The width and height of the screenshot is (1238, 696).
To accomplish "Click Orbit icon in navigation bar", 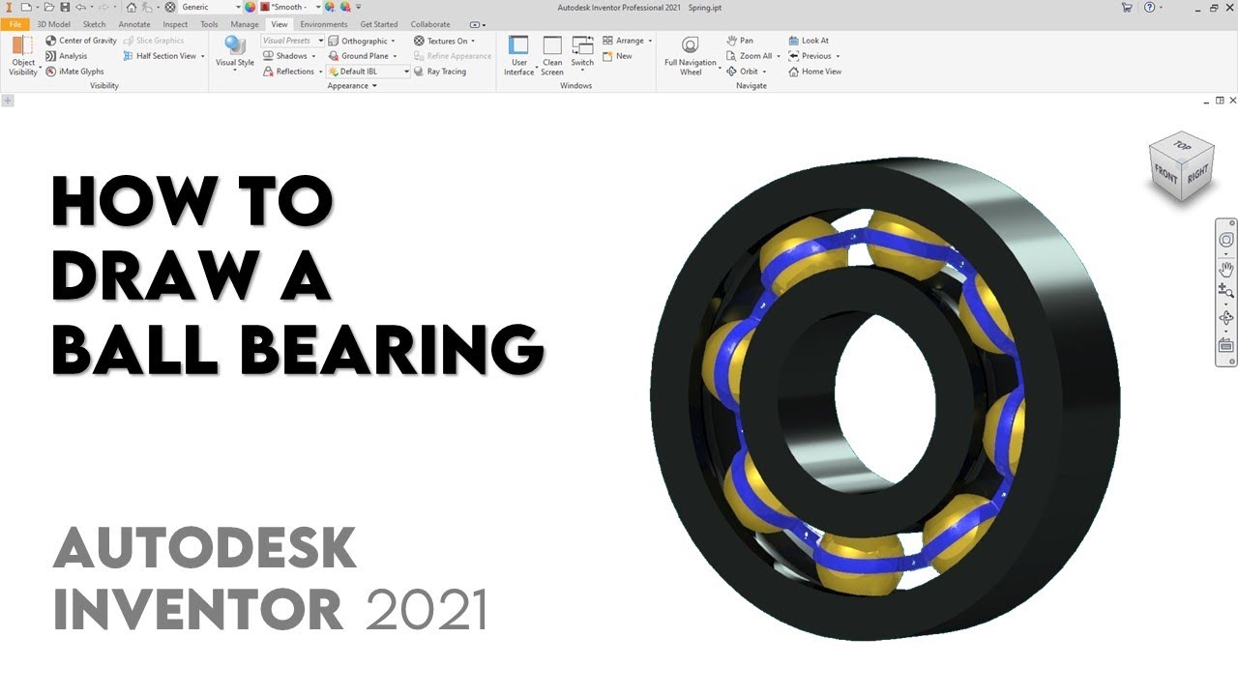I will (x=1226, y=317).
